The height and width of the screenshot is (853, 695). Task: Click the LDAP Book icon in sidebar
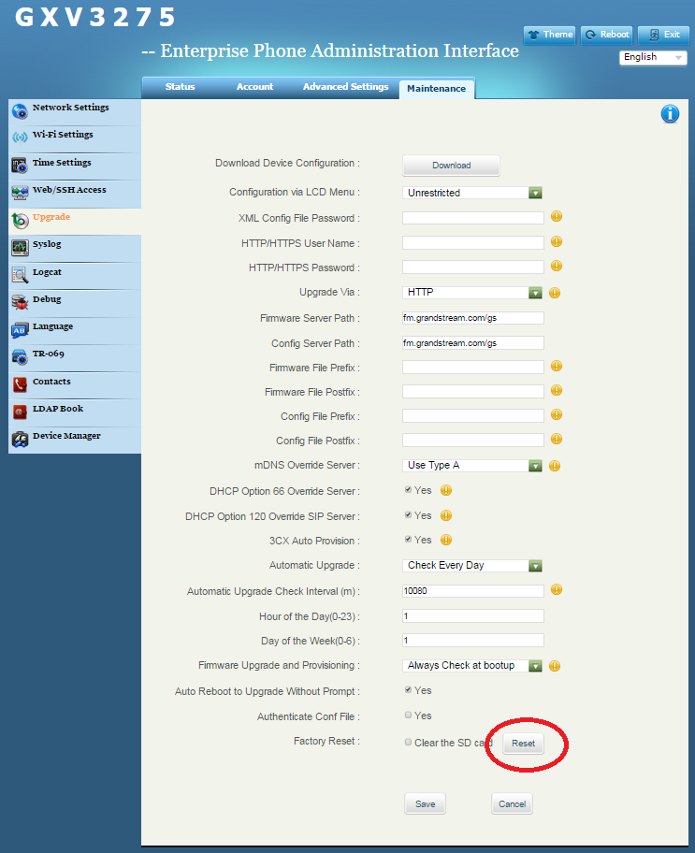20,412
